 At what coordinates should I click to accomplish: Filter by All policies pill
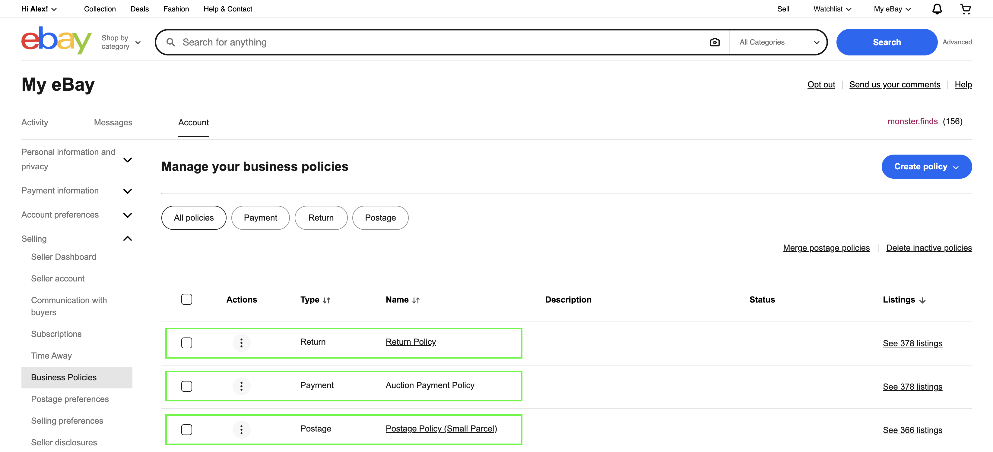(x=194, y=218)
